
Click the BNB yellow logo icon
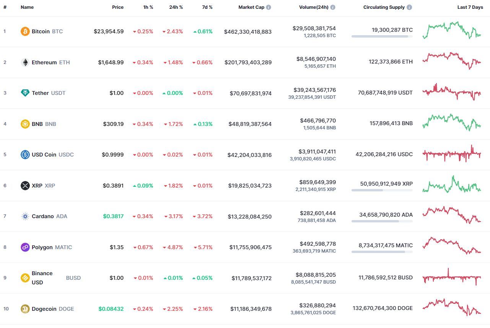pos(25,124)
